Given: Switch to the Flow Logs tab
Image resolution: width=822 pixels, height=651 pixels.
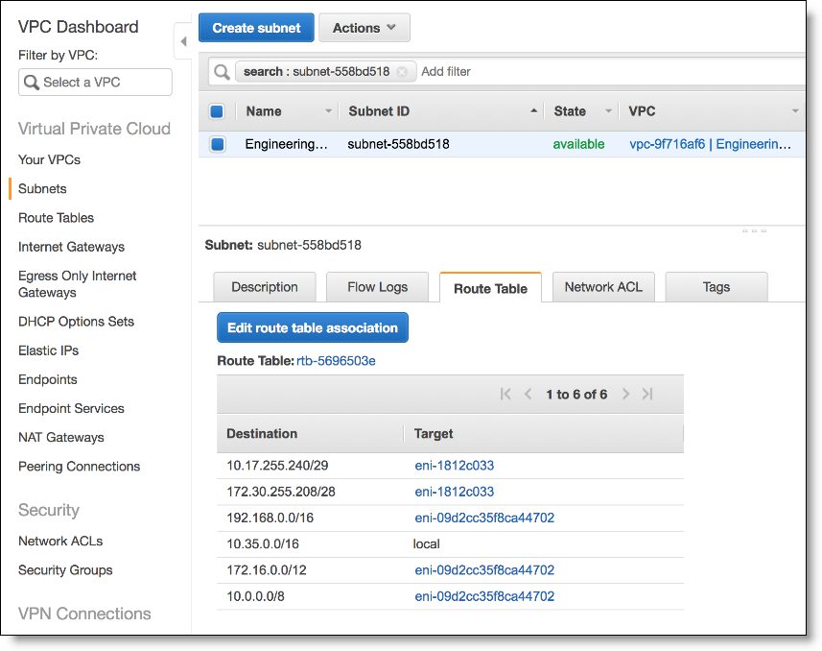Looking at the screenshot, I should [x=378, y=287].
